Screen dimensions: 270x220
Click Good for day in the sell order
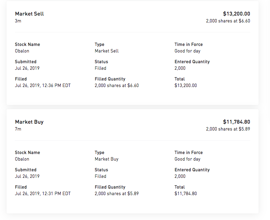coord(188,51)
